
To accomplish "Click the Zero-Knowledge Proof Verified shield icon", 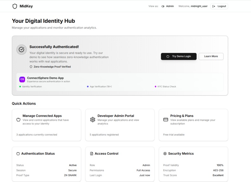I will tap(31, 67).
